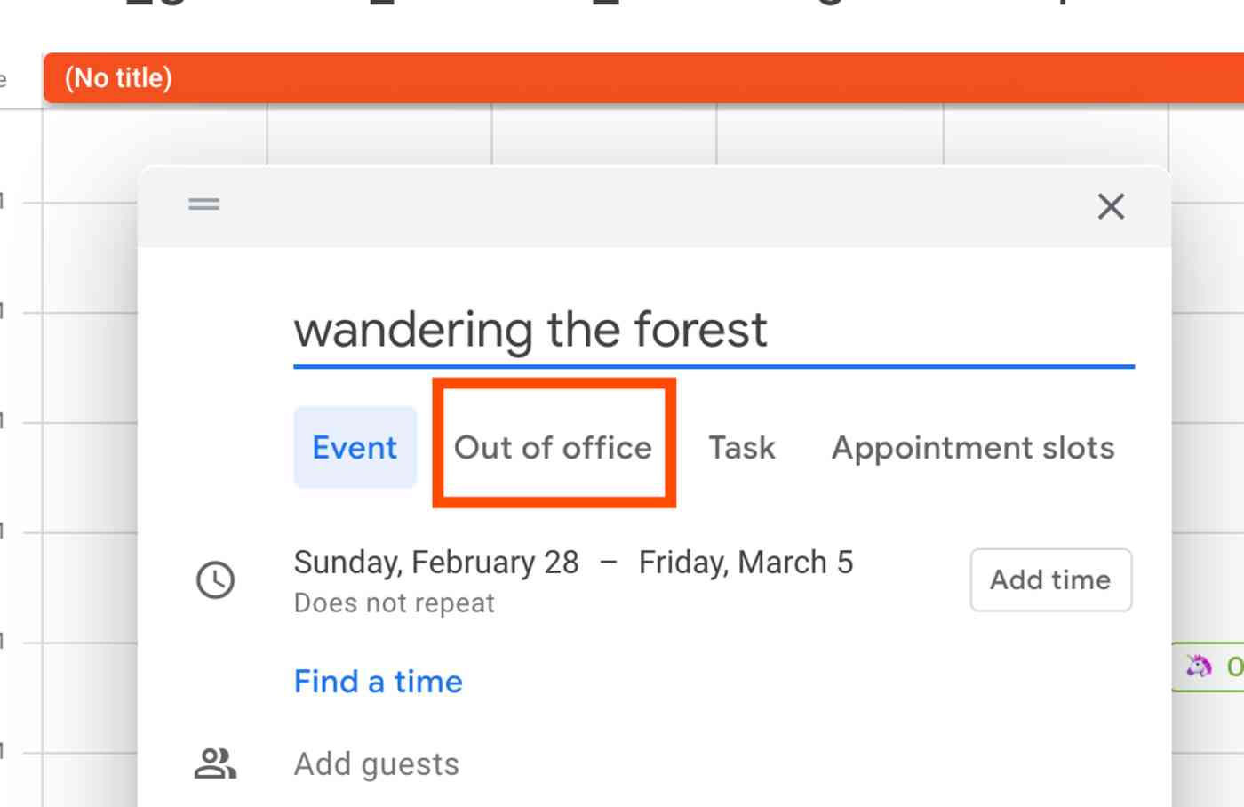Click end date 'Friday, March 5'
Viewport: 1244px width, 807px height.
point(745,562)
